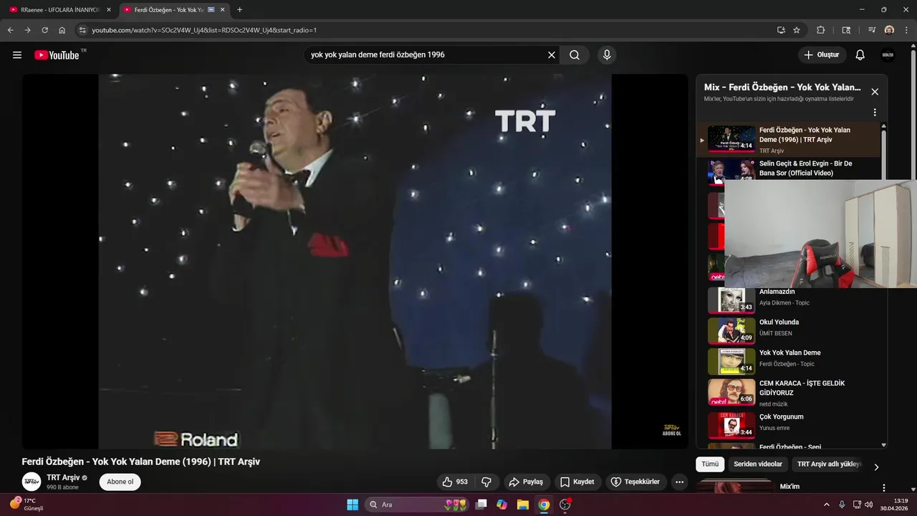Screen dimensions: 917x516
Task: Select the TRT Arşiv adlı yükleyen chip
Action: (829, 464)
